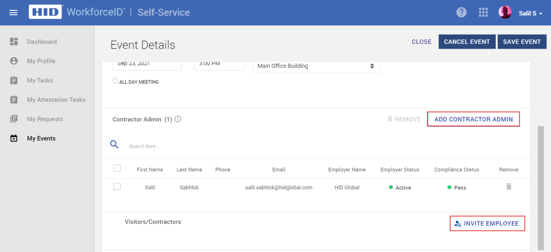
Task: Click the search magnifier icon
Action: (114, 144)
